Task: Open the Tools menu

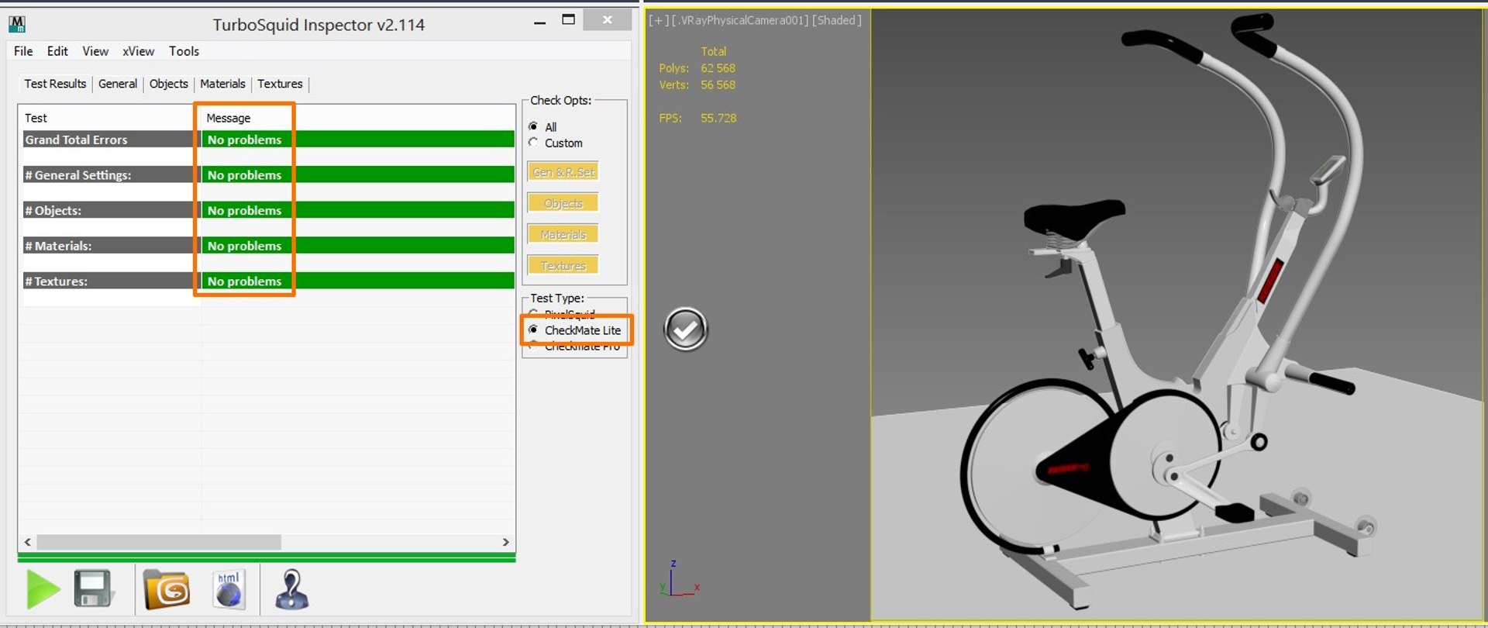Action: click(x=184, y=51)
